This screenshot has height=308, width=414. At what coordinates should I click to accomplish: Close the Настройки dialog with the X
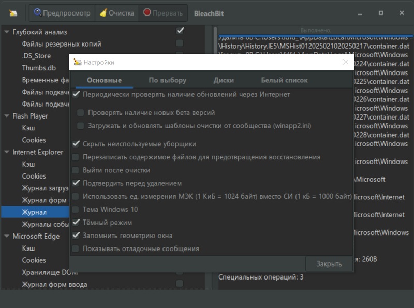click(346, 62)
